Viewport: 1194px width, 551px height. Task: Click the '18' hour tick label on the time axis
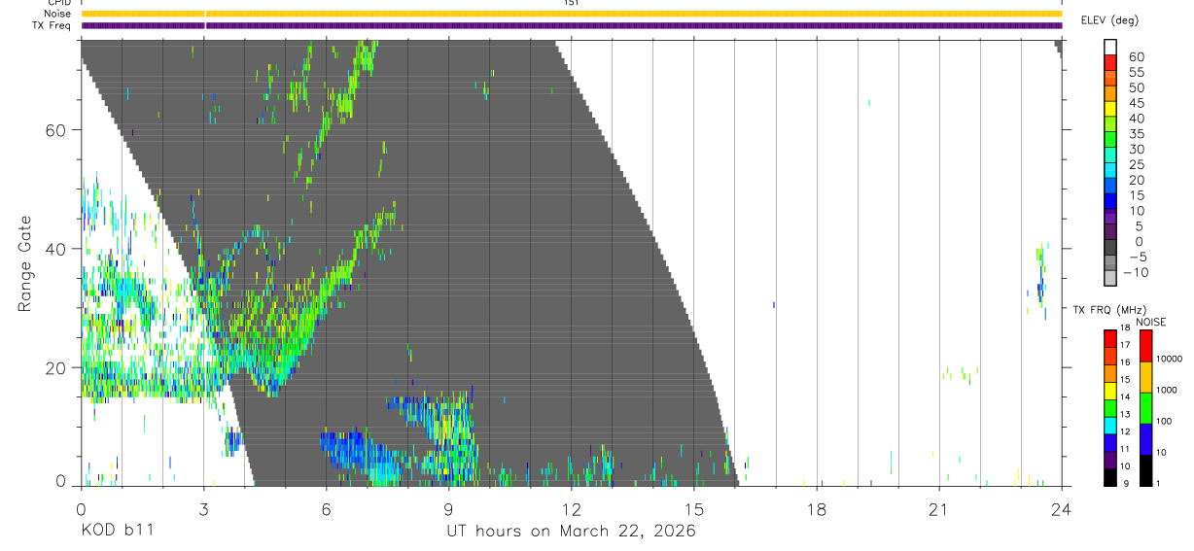pyautogui.click(x=817, y=509)
